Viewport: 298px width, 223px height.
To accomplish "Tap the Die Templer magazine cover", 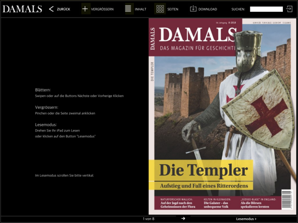I will pyautogui.click(x=222, y=116).
